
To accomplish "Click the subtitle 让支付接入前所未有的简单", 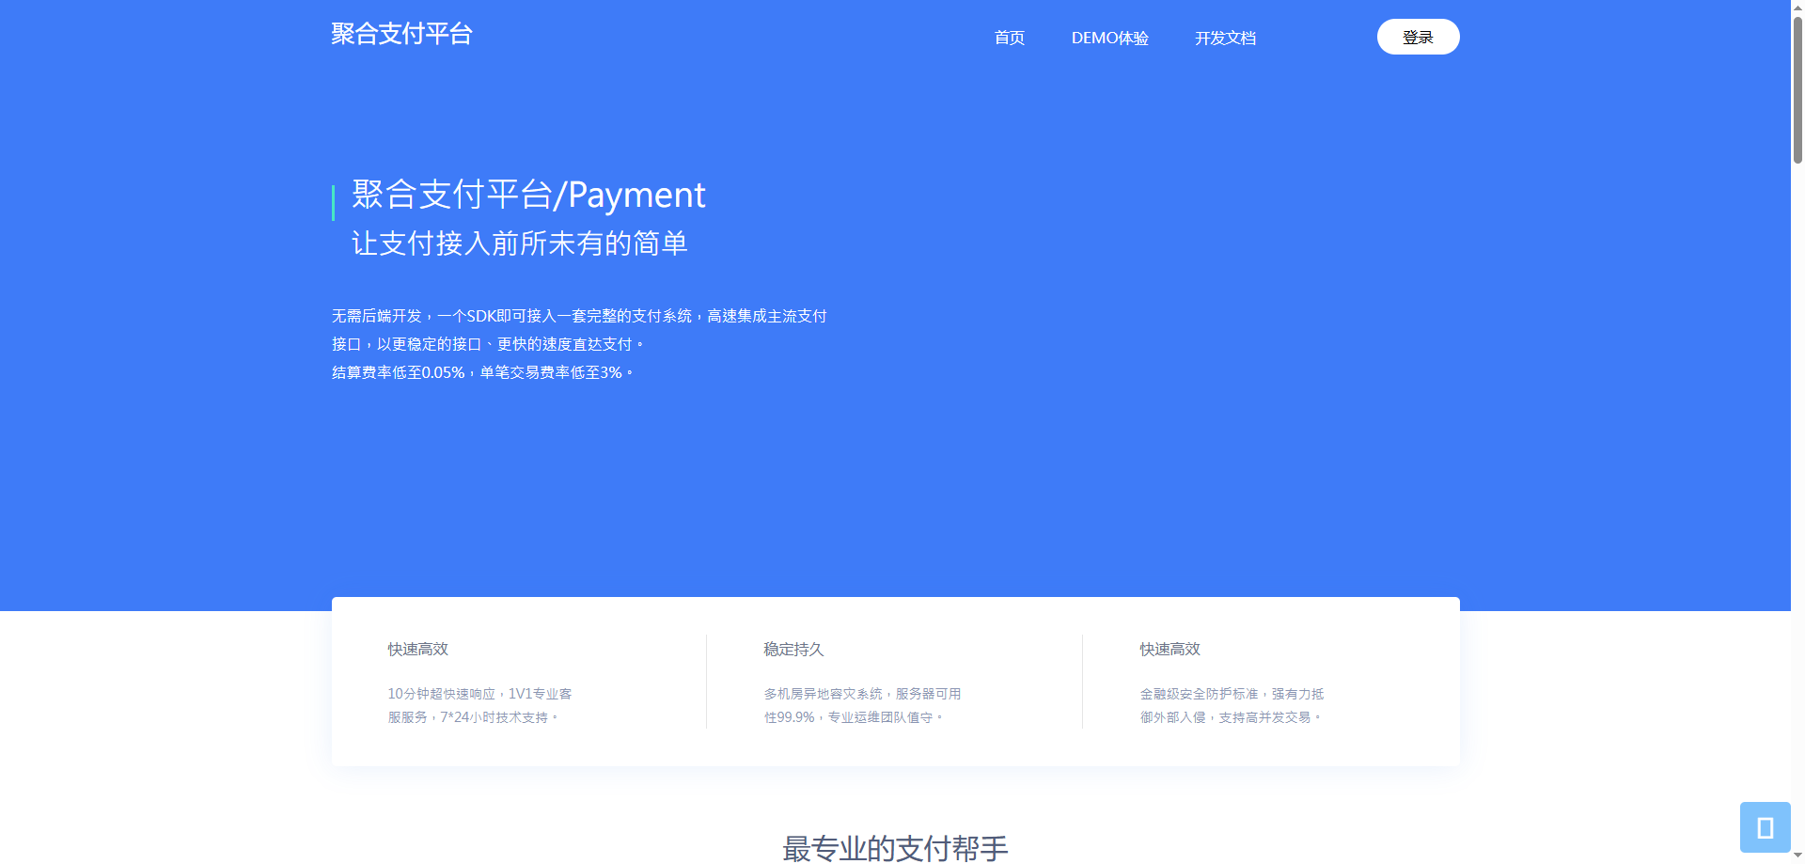I will coord(520,243).
